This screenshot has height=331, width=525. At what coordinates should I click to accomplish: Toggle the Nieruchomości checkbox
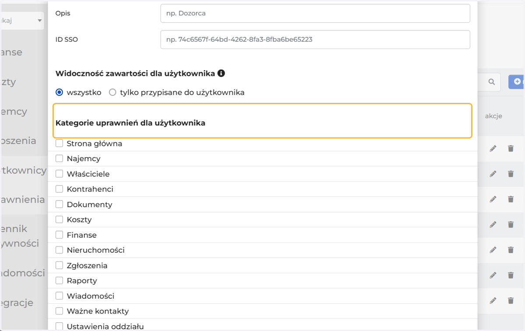click(59, 250)
